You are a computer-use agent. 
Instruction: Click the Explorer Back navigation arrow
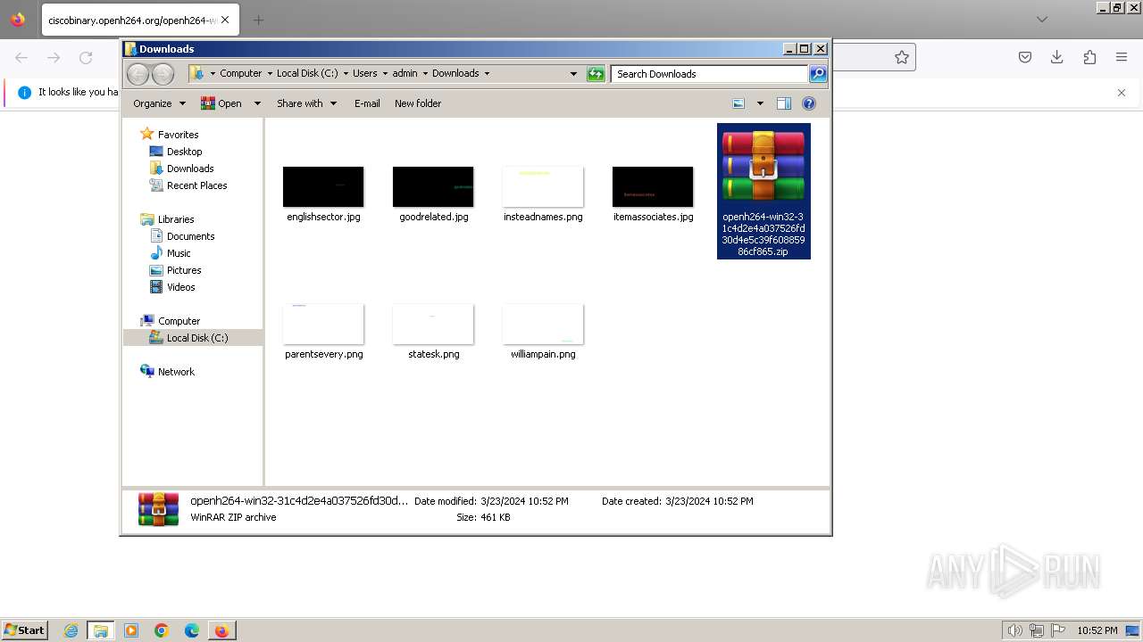pos(138,74)
